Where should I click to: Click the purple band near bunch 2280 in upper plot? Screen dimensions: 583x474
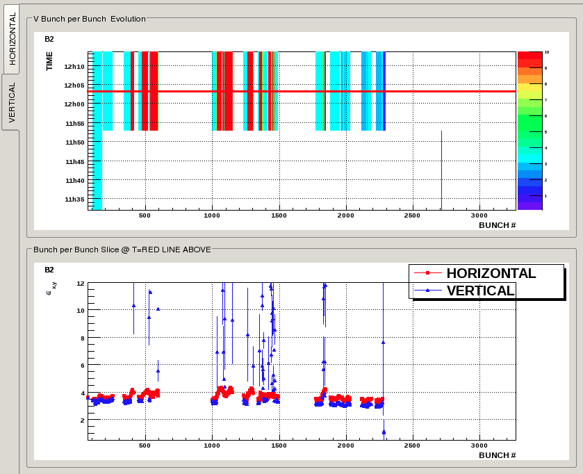pos(384,91)
